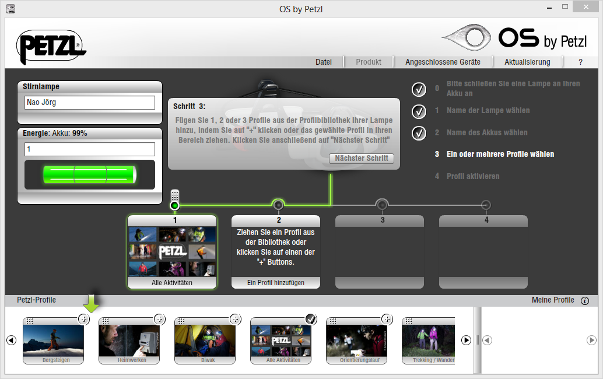
Task: Click the green node above profile slot 1
Action: [174, 206]
